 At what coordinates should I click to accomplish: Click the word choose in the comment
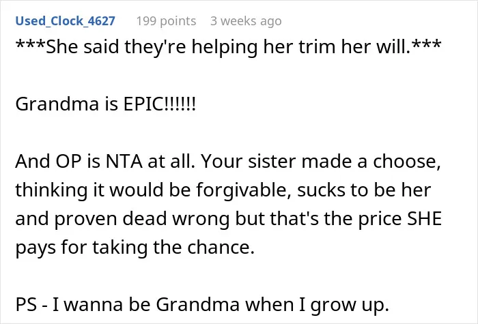(x=407, y=162)
